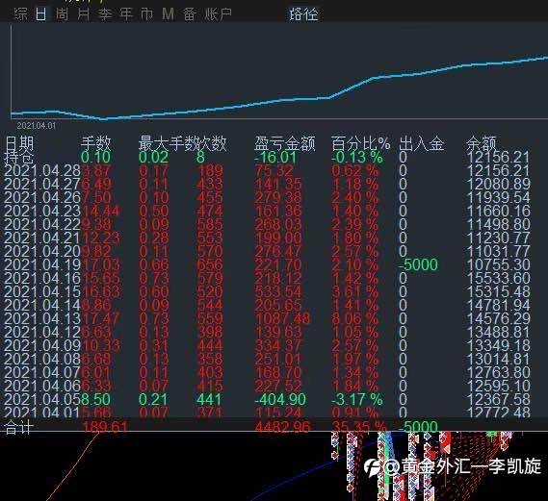The height and width of the screenshot is (501, 548).
Task: Select the 2021.04.26 row date
Action: [x=42, y=198]
